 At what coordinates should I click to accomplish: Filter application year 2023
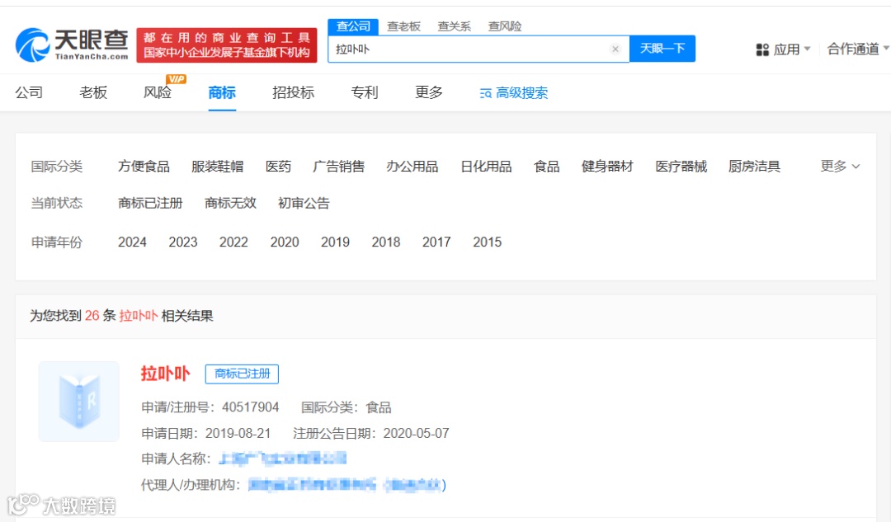click(183, 242)
